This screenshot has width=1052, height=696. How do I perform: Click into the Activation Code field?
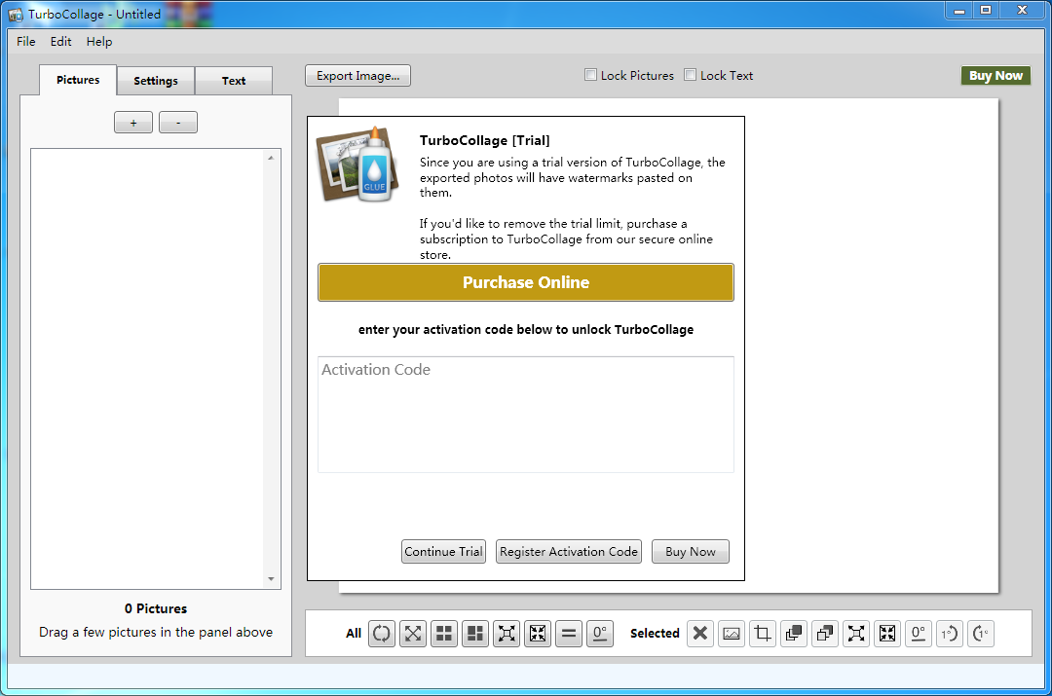[526, 415]
